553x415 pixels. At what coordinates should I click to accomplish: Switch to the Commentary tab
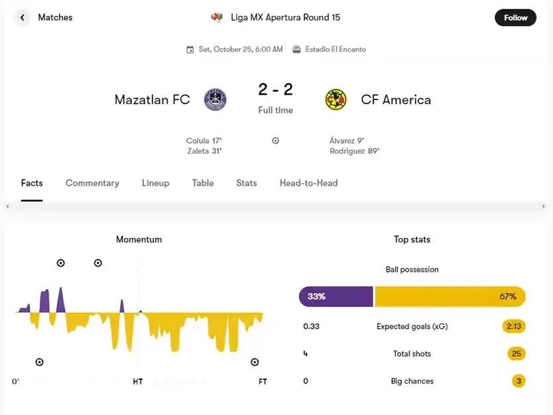click(x=92, y=183)
